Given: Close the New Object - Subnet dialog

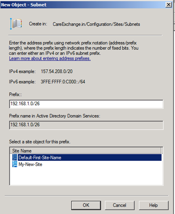Looking at the screenshot, I should 169,5.
